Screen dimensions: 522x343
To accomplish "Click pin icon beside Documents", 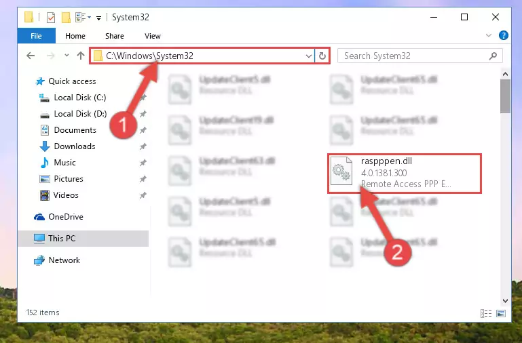I will (143, 130).
